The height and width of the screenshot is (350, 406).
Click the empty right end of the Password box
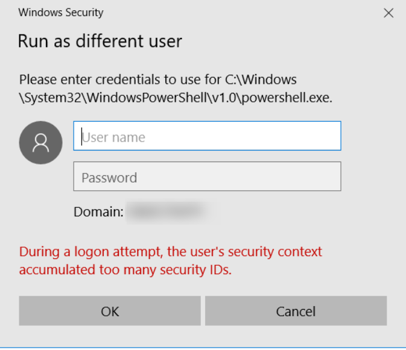[x=311, y=177]
